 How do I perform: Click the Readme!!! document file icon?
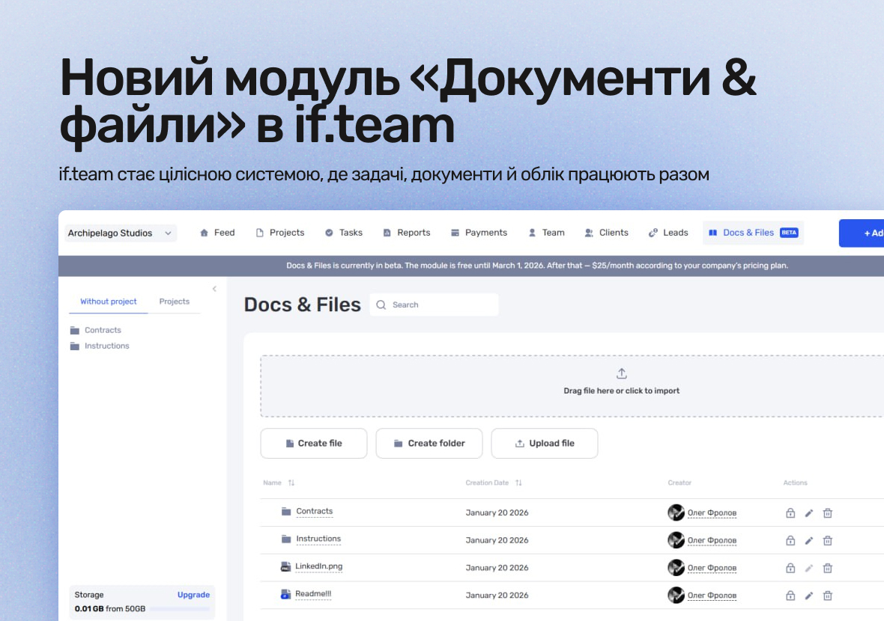pyautogui.click(x=286, y=593)
